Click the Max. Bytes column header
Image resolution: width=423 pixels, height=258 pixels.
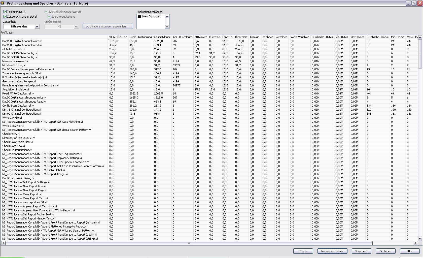click(357, 37)
